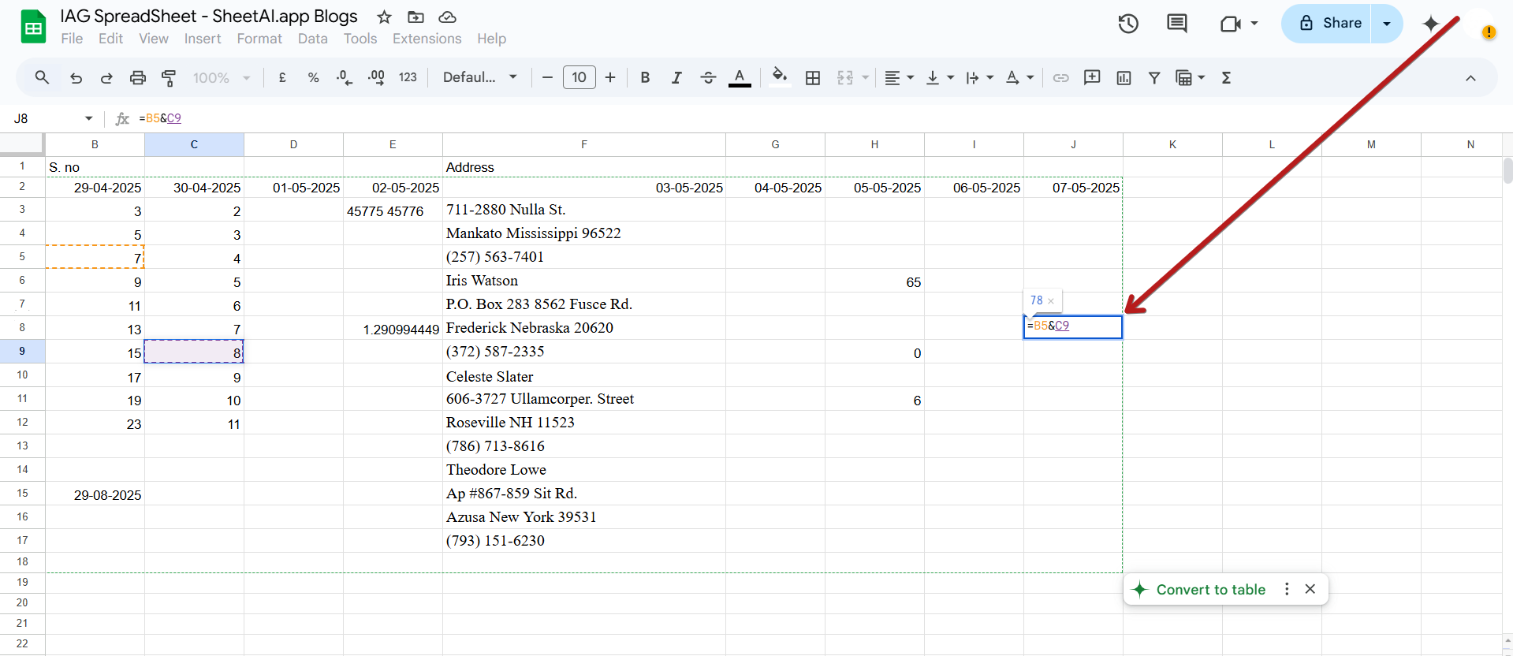Open the font family Default dropdown
The height and width of the screenshot is (656, 1513).
[480, 77]
